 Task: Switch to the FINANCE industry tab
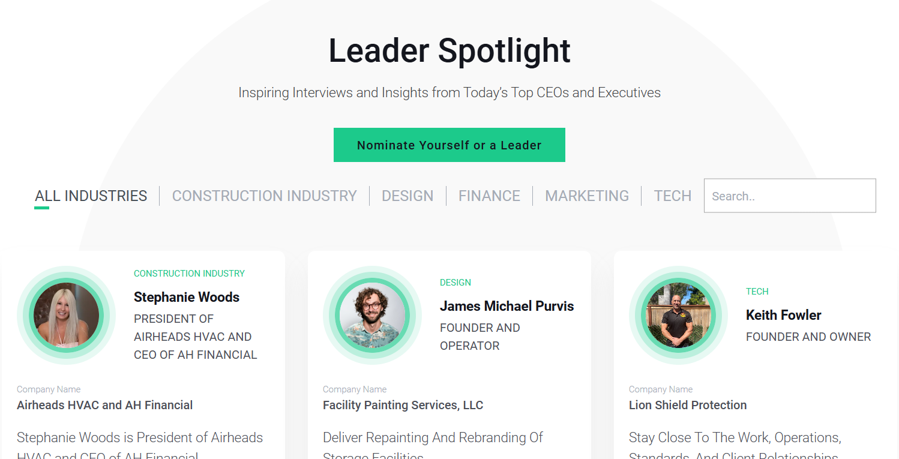(489, 196)
